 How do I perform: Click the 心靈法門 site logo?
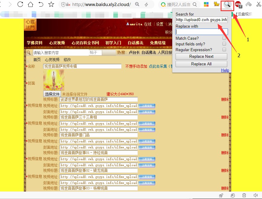coord(30,25)
